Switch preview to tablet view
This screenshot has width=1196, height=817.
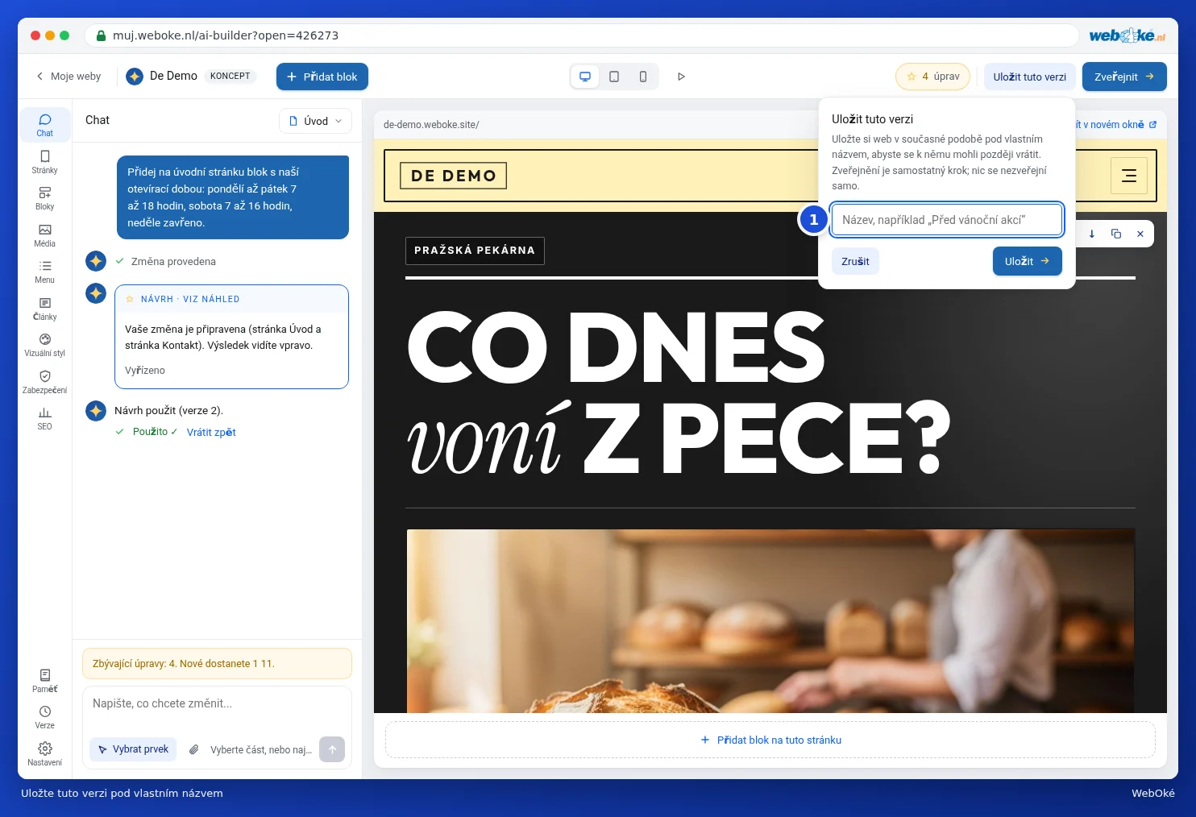point(614,77)
